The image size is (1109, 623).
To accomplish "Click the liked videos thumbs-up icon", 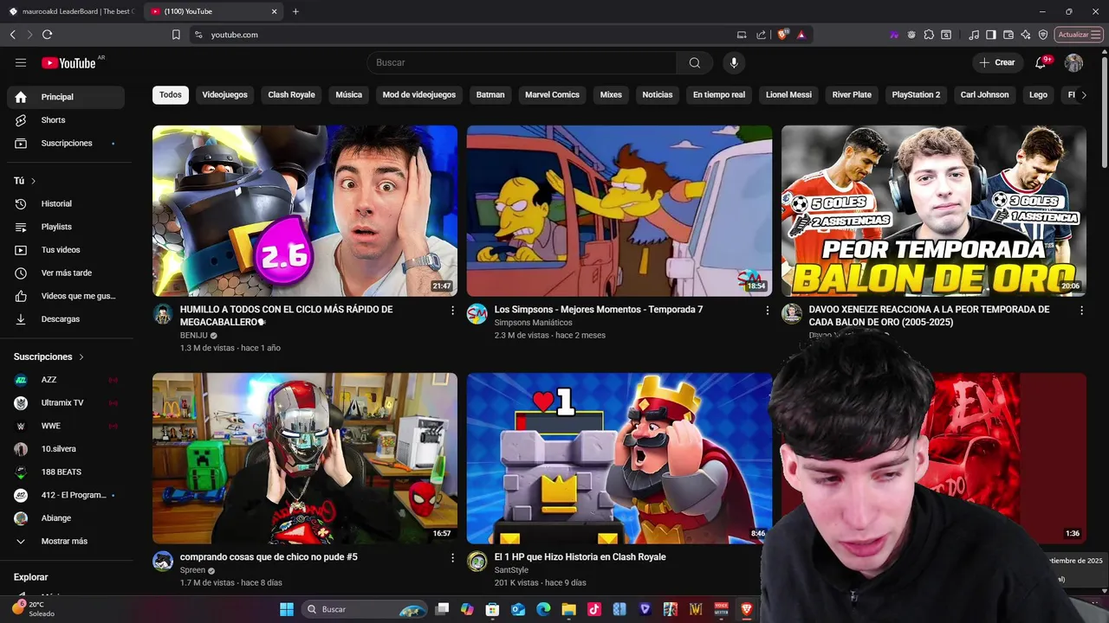I will (21, 296).
